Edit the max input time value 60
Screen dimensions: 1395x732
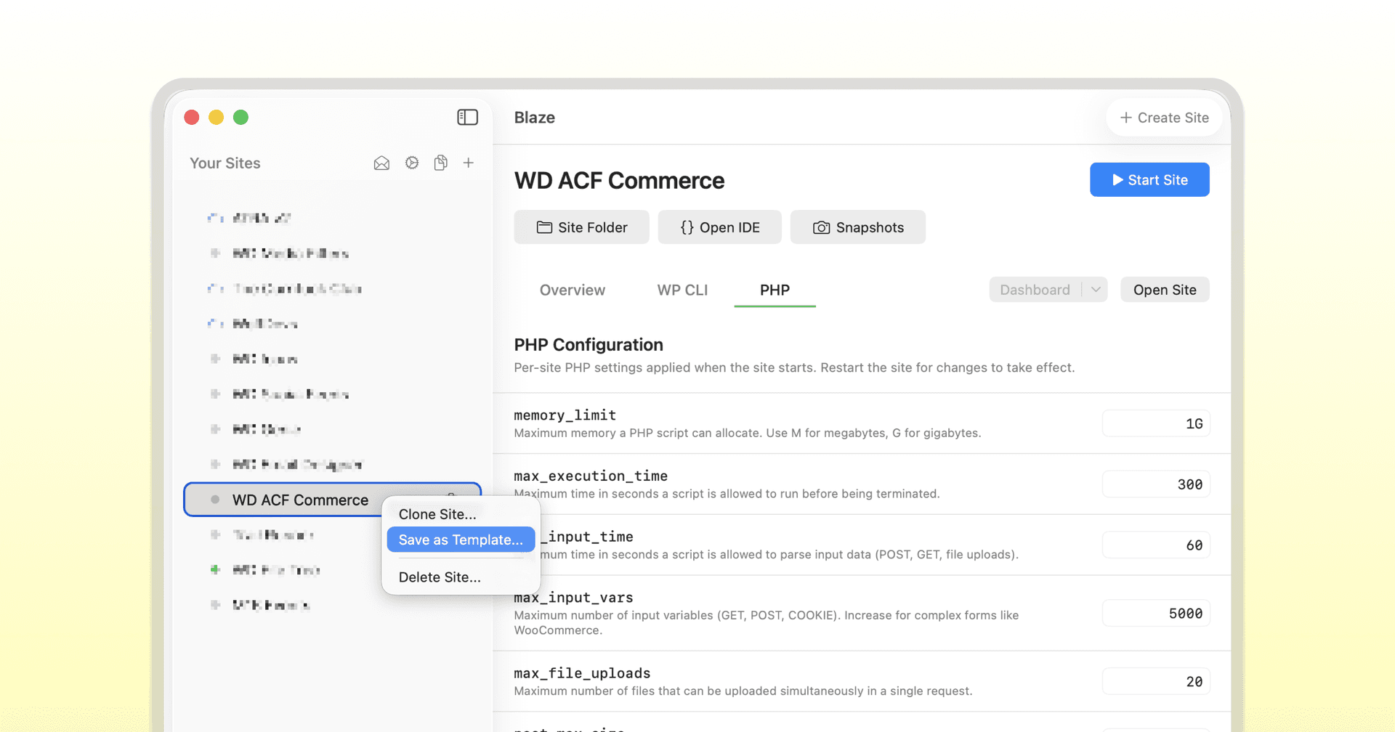point(1156,545)
